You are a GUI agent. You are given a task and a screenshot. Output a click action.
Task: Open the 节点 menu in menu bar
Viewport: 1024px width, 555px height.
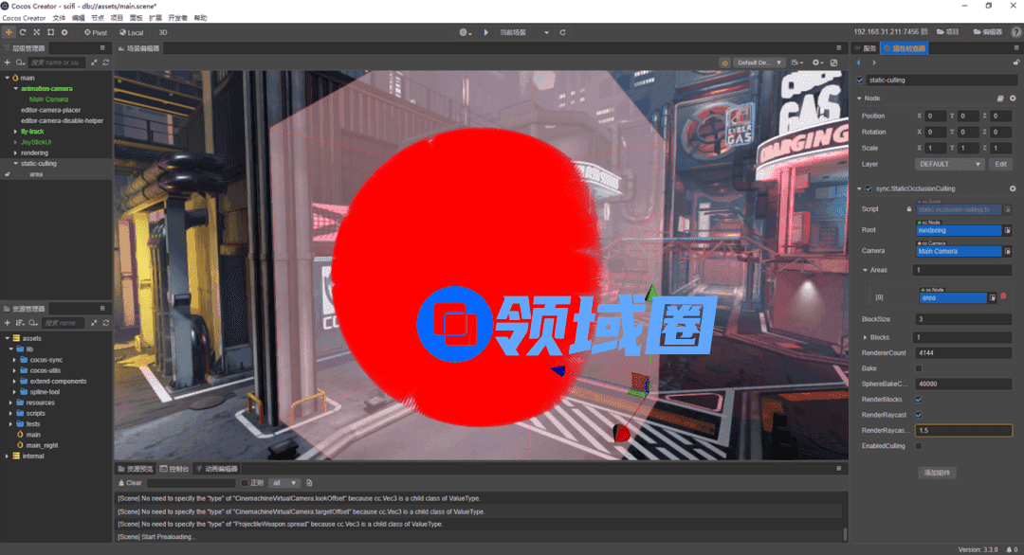pos(98,18)
